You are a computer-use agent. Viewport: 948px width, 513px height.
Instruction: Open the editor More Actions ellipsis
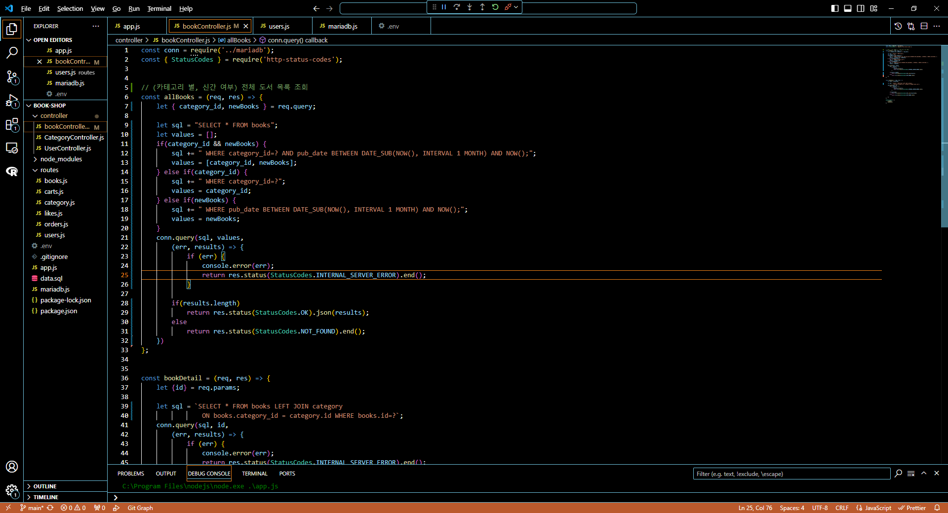[937, 26]
